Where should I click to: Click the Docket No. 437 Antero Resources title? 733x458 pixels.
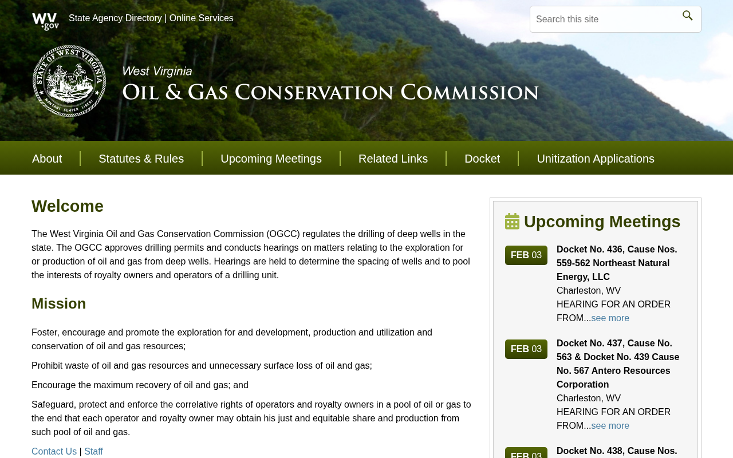point(618,364)
